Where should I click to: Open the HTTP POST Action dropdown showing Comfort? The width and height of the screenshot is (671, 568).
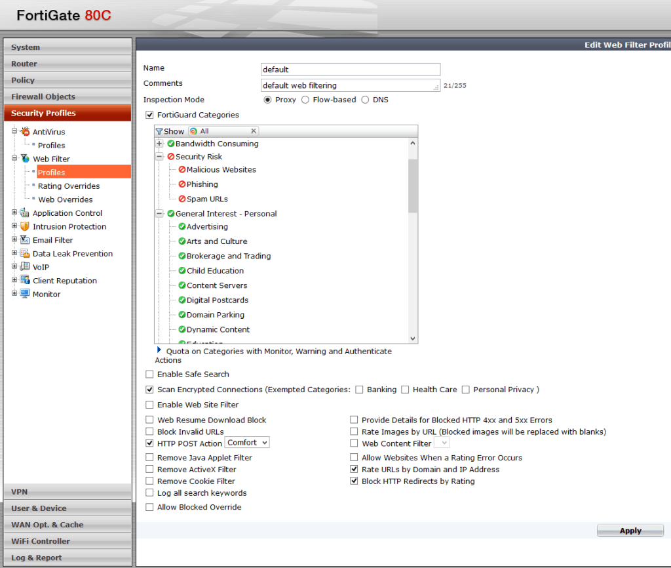[x=246, y=442]
